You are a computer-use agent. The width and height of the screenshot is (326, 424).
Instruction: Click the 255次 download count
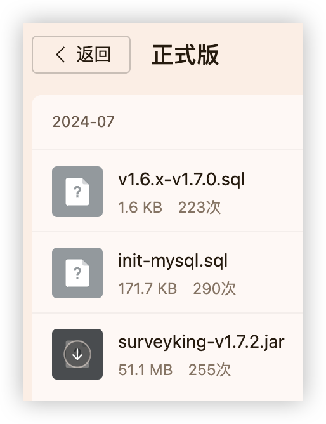coord(209,370)
